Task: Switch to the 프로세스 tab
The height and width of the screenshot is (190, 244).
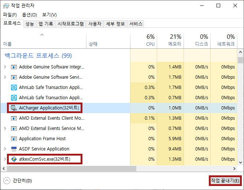Action: click(12, 23)
